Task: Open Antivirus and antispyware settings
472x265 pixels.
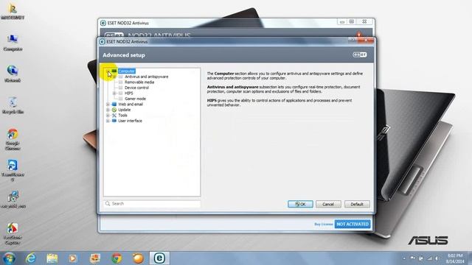Action: pos(146,77)
